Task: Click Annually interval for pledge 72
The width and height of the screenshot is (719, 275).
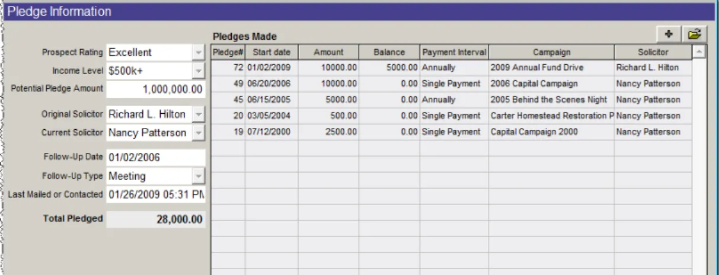Action: (454, 68)
